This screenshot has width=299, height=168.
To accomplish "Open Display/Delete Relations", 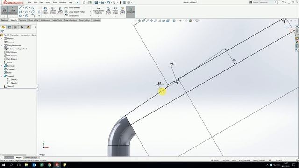I will pos(99,10).
